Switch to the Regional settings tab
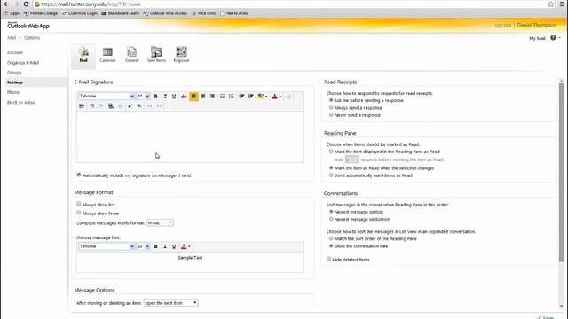Screen dimensions: 568x319 click(181, 55)
